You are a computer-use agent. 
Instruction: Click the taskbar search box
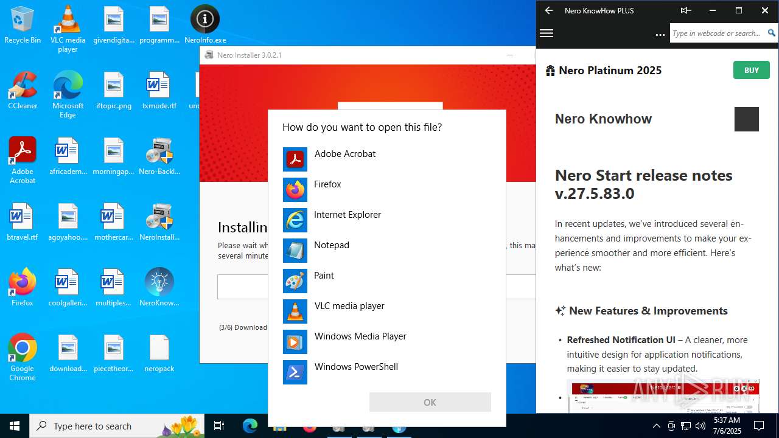coord(117,426)
